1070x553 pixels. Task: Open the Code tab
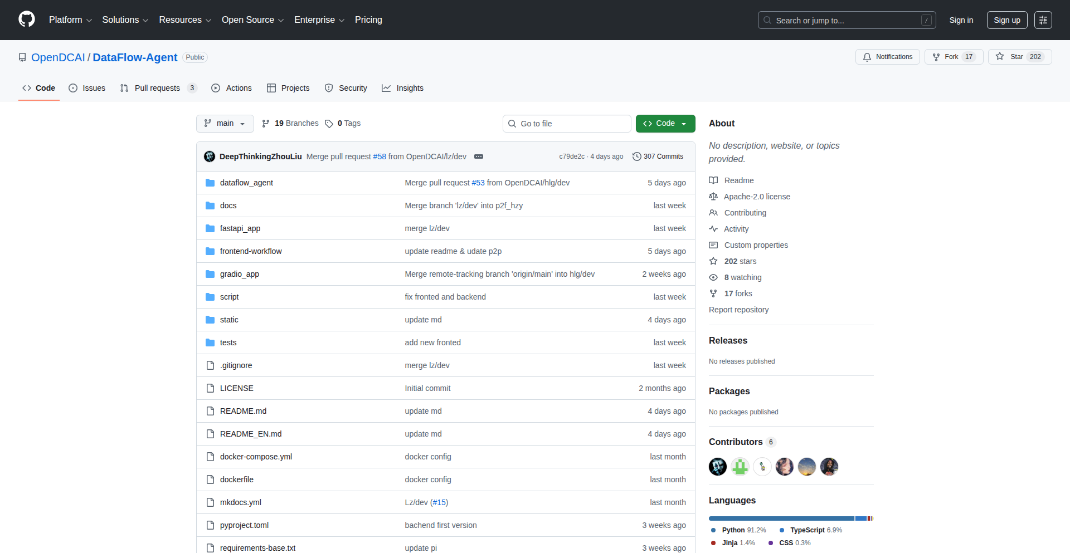click(x=38, y=88)
